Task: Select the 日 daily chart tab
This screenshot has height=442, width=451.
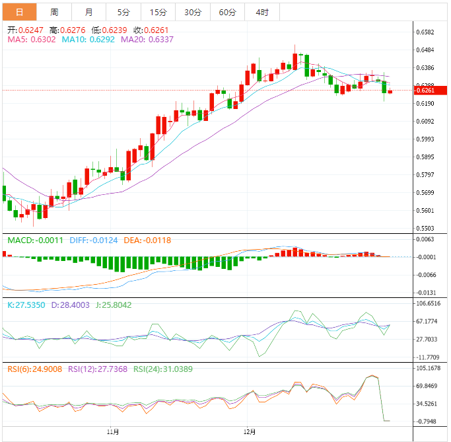Action: tap(19, 12)
